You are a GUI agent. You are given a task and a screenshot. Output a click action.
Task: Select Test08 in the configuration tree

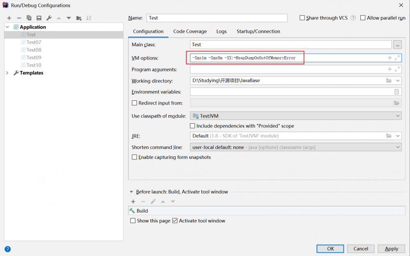[x=34, y=50]
